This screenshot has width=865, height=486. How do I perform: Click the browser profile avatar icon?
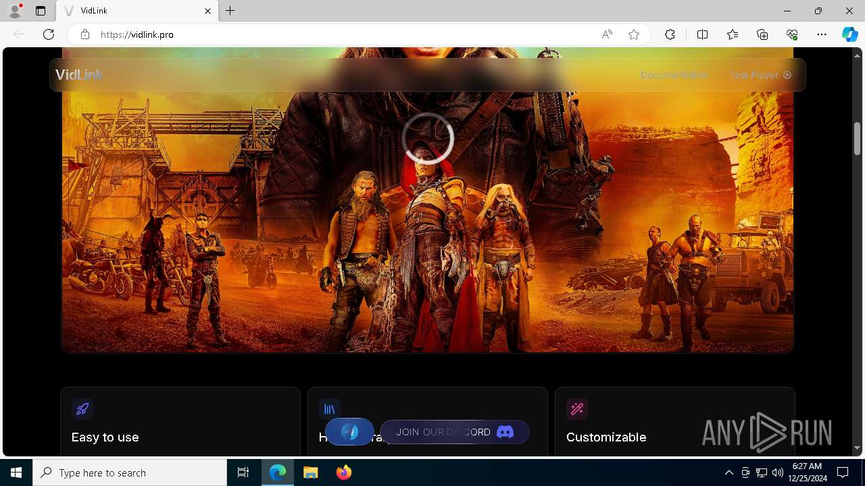(x=15, y=11)
